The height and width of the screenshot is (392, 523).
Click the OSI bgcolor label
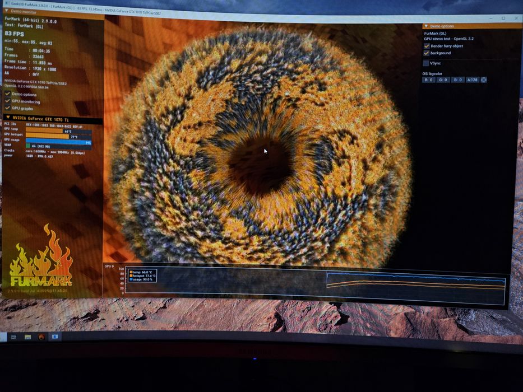pos(432,74)
